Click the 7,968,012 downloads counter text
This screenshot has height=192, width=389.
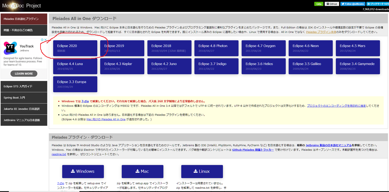pyautogui.click(x=375, y=9)
